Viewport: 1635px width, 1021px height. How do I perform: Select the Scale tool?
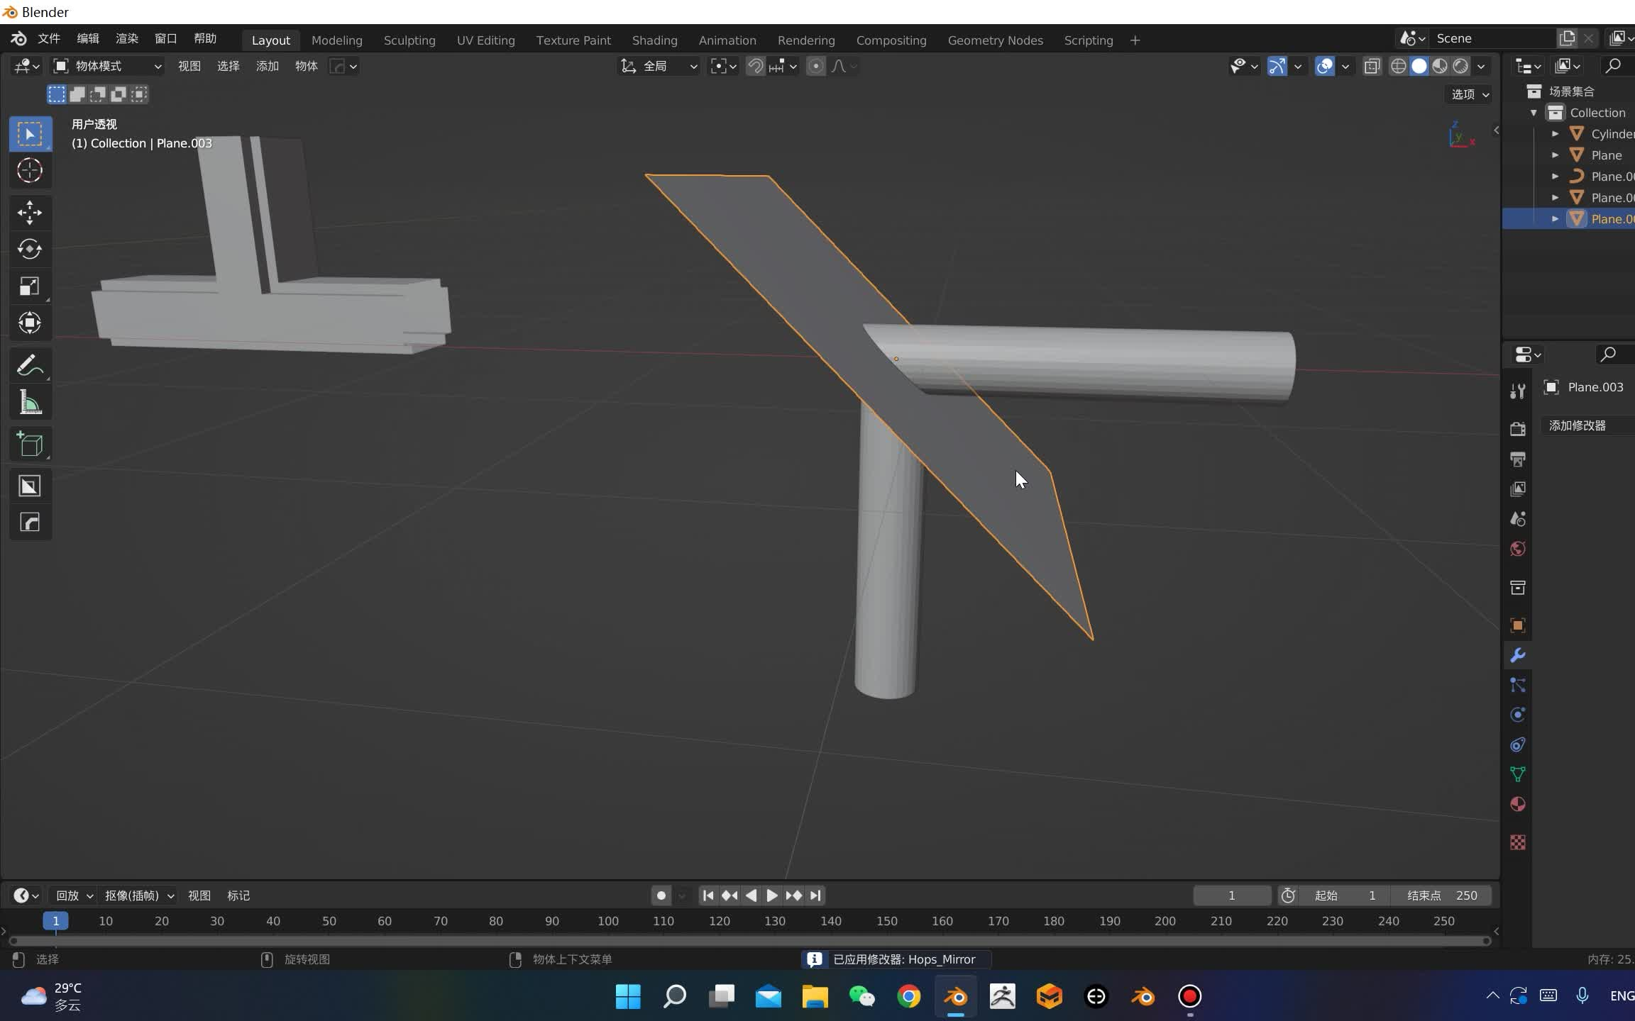click(30, 286)
